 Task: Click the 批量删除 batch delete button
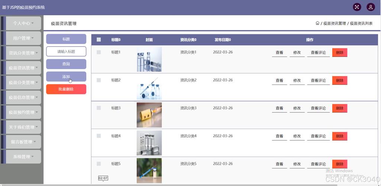66,89
